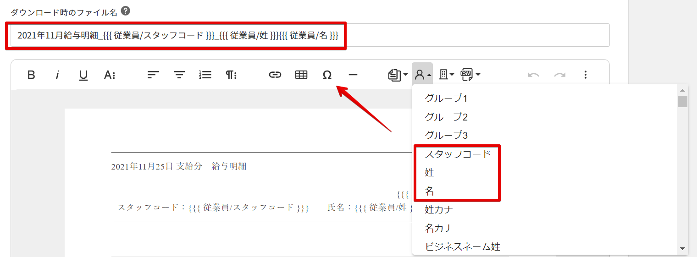Image resolution: width=697 pixels, height=257 pixels.
Task: Click the dropdown list scroll down arrow
Action: click(682, 249)
